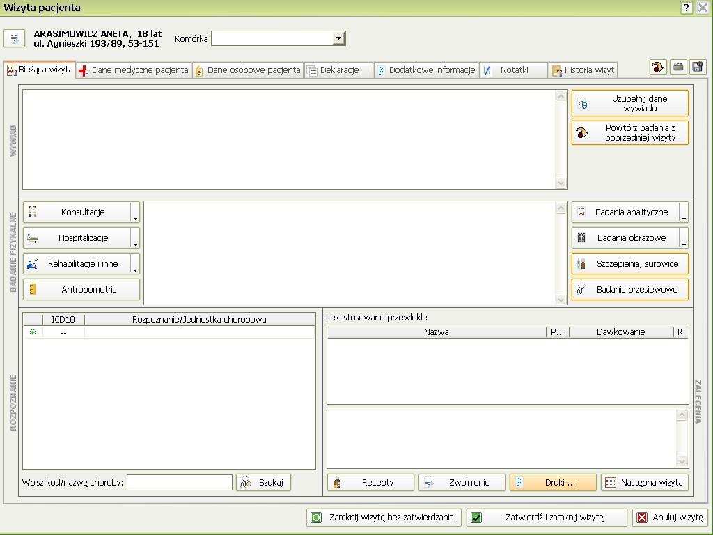The width and height of the screenshot is (713, 535).
Task: Click the folder icon in top-right toolbar
Action: [x=678, y=67]
